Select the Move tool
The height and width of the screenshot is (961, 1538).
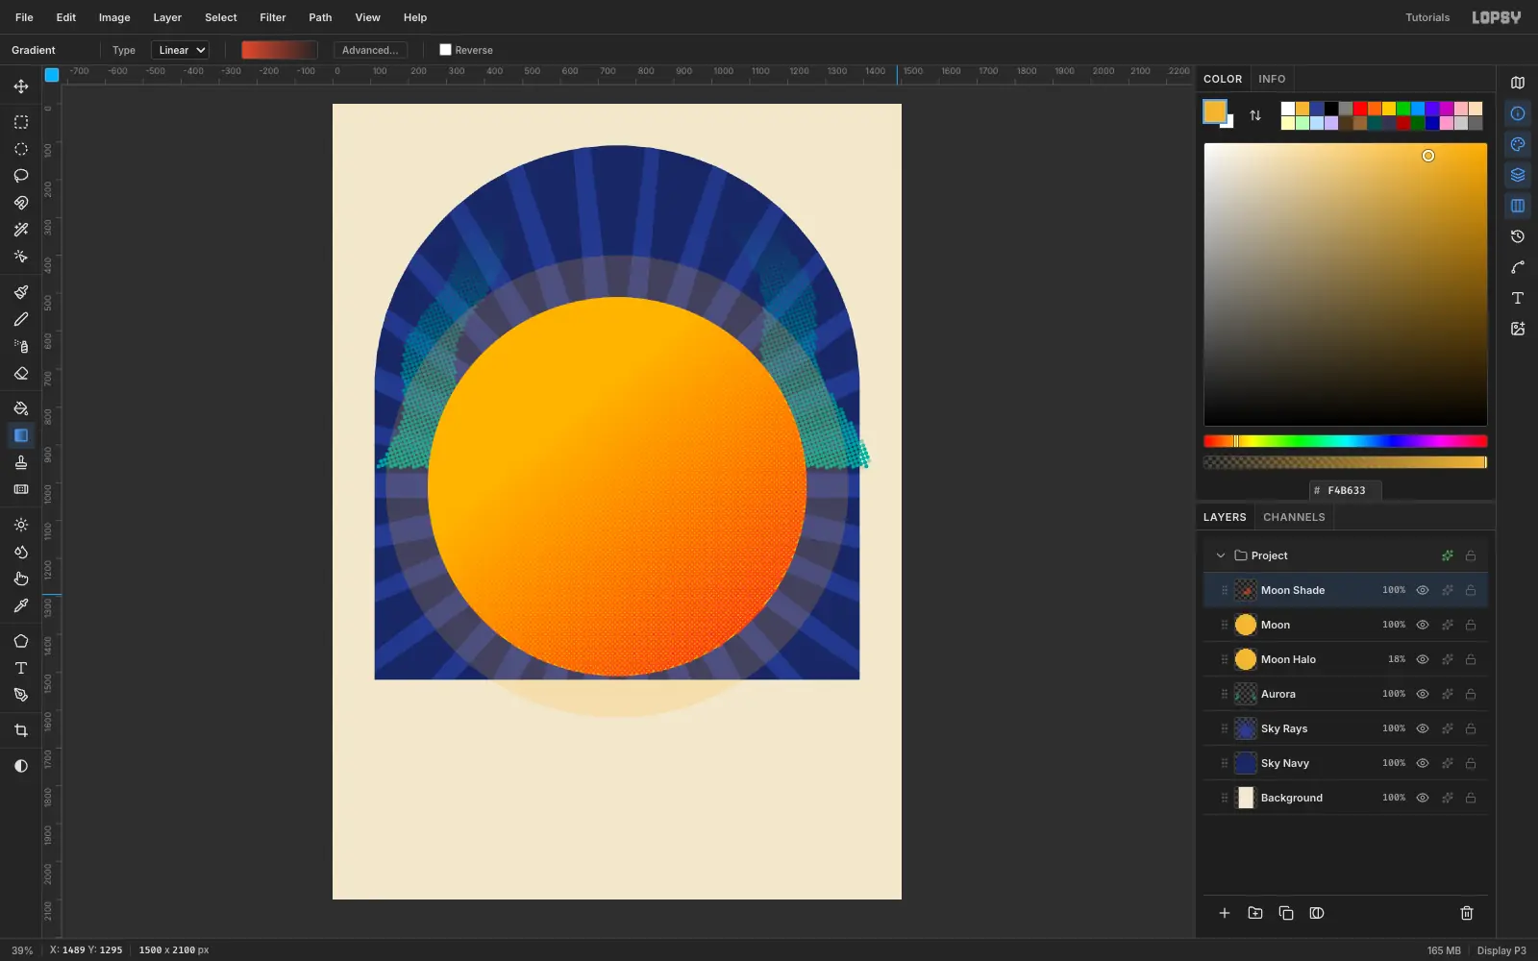tap(20, 86)
